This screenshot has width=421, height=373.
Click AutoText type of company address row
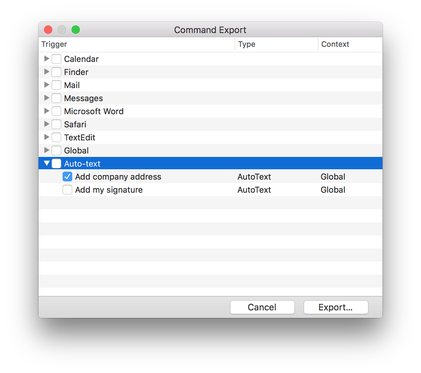coord(254,177)
